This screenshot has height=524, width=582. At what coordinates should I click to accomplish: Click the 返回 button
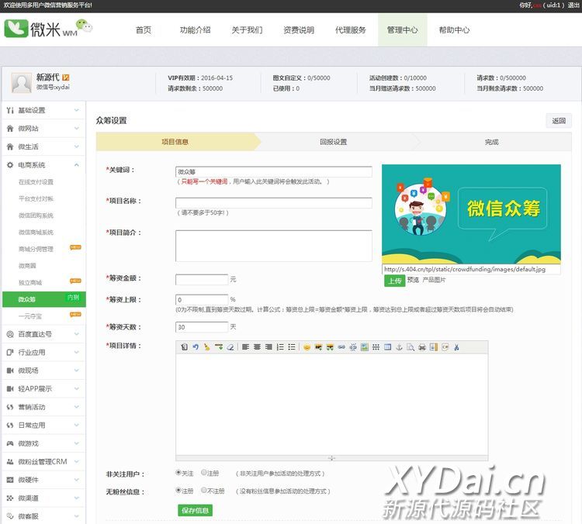559,121
